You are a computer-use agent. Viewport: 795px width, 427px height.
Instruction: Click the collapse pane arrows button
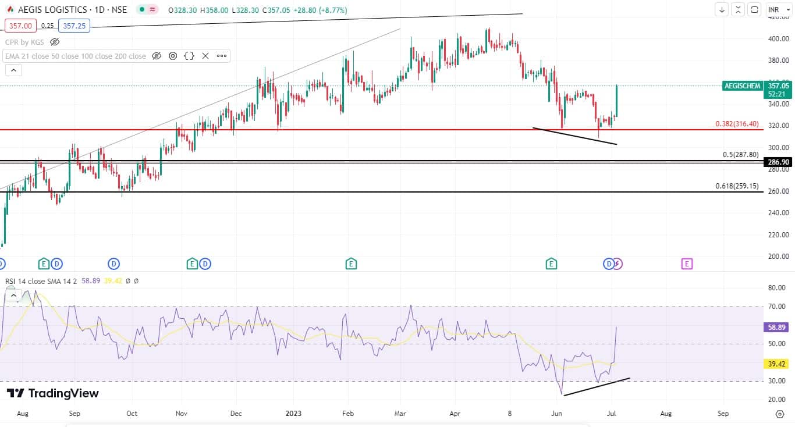pos(738,10)
